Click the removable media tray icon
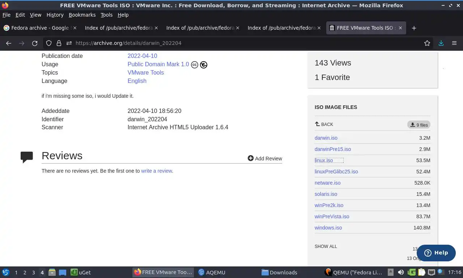The width and height of the screenshot is (463, 278). pos(391,272)
